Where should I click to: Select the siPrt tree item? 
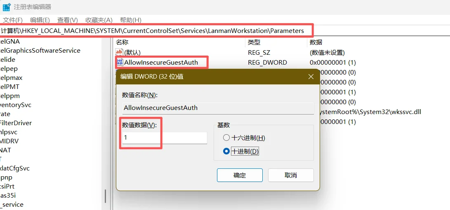(x=7, y=187)
